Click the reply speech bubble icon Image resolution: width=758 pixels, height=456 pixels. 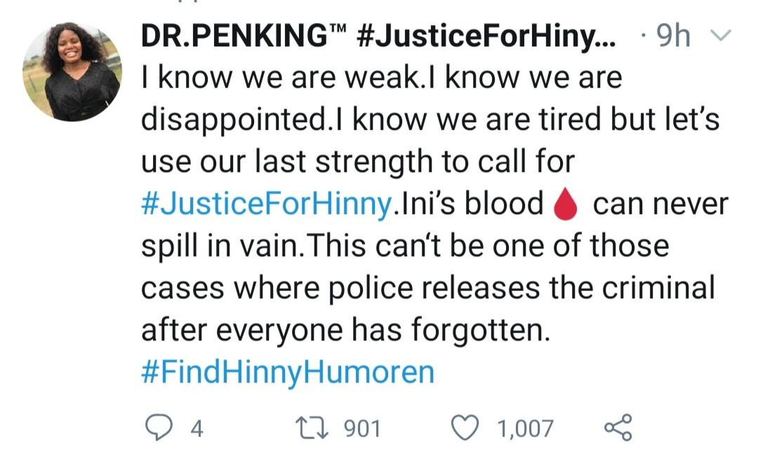coord(159,427)
